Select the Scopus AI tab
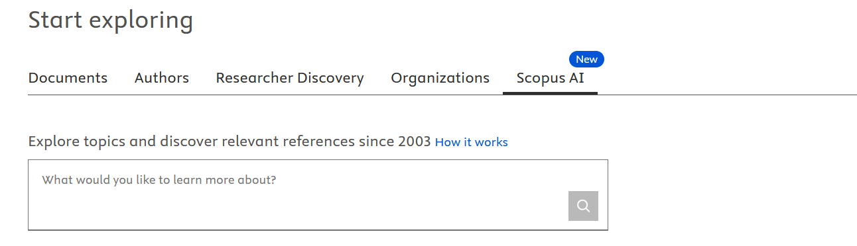857x246 pixels. click(x=551, y=78)
